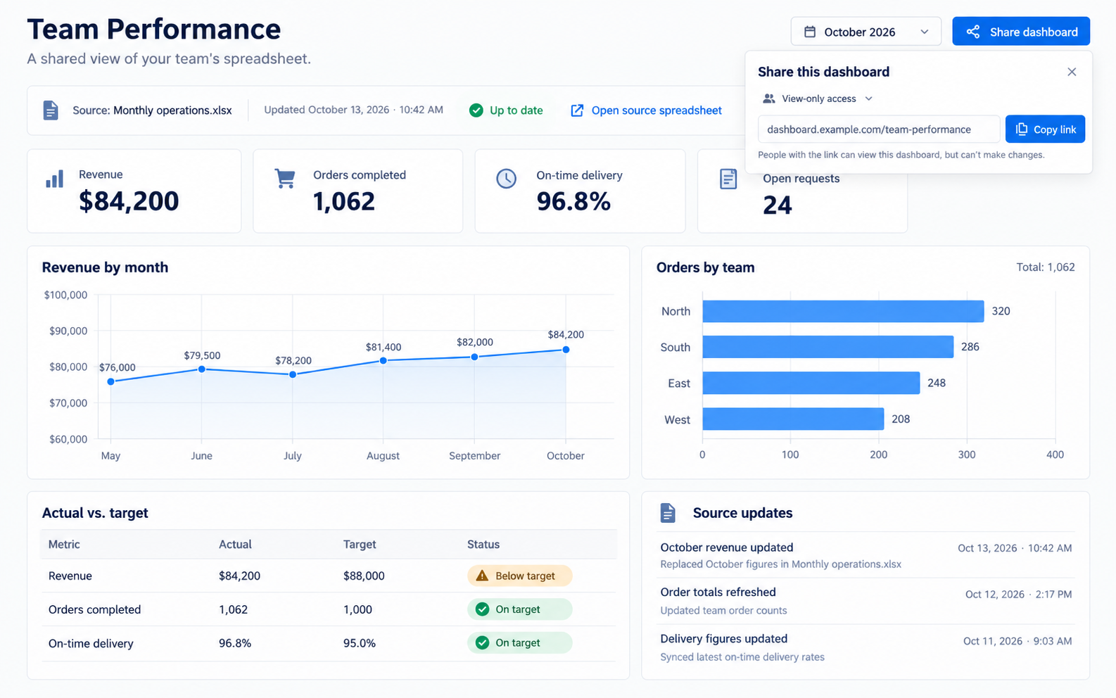1116x698 pixels.
Task: Click the May data point on chart
Action: click(x=110, y=382)
